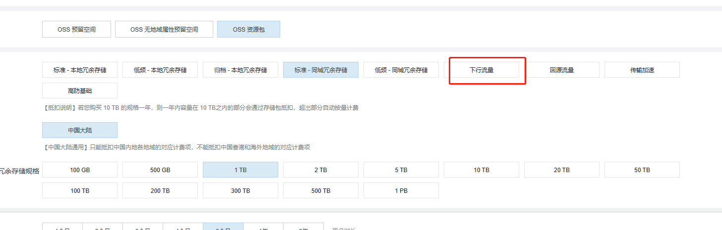Image resolution: width=722 pixels, height=230 pixels.
Task: Select the OSS 预留空间 product type
Action: tap(76, 29)
